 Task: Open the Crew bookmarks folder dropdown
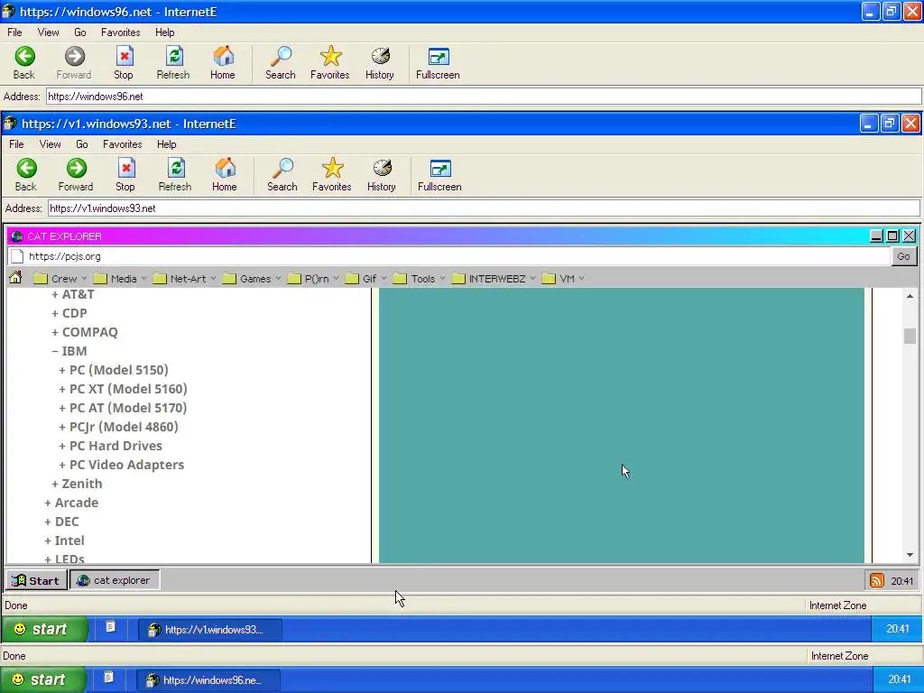[x=60, y=279]
